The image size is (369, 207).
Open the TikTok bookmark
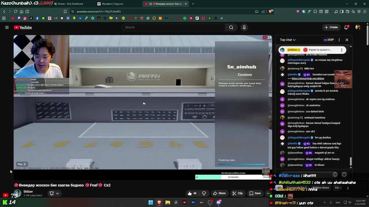(31, 18)
